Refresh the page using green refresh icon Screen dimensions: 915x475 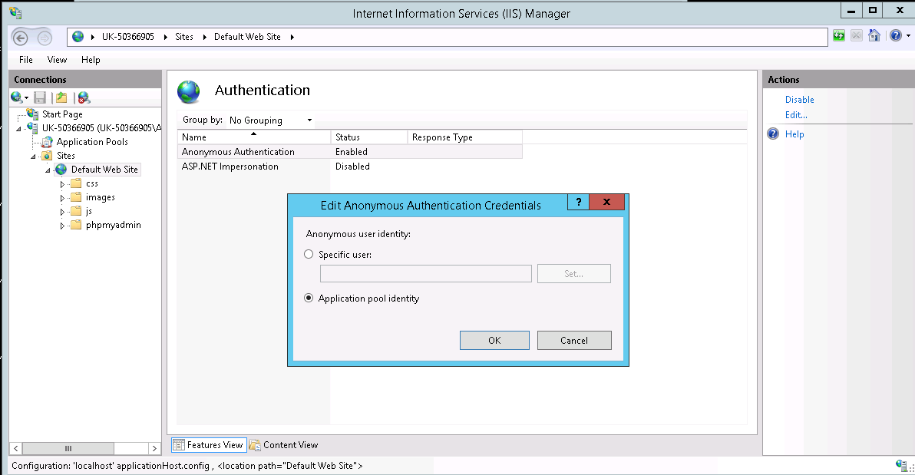click(838, 36)
